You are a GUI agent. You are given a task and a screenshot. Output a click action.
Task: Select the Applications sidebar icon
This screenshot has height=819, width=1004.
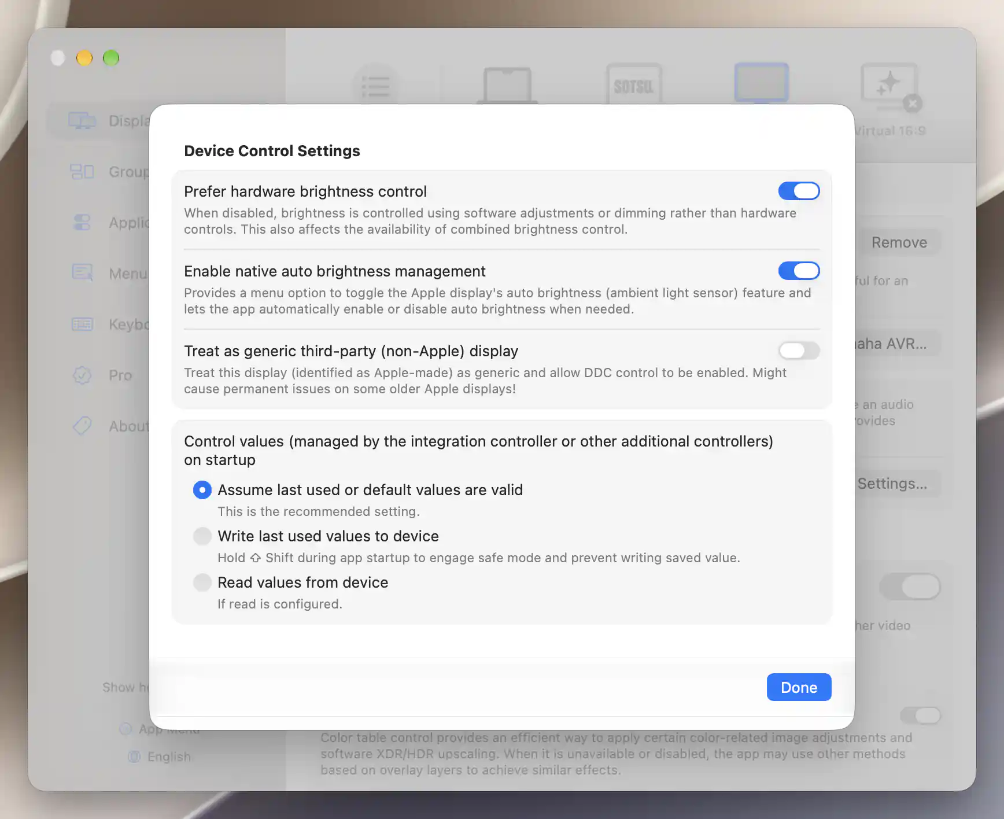pos(82,223)
